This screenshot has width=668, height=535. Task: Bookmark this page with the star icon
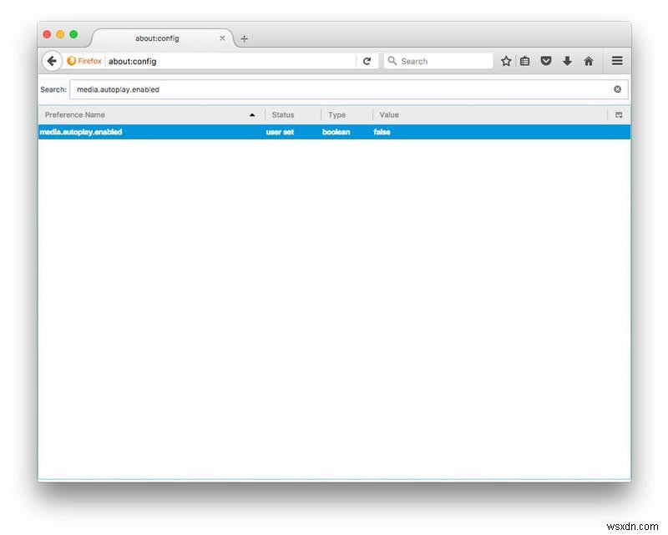pyautogui.click(x=505, y=60)
